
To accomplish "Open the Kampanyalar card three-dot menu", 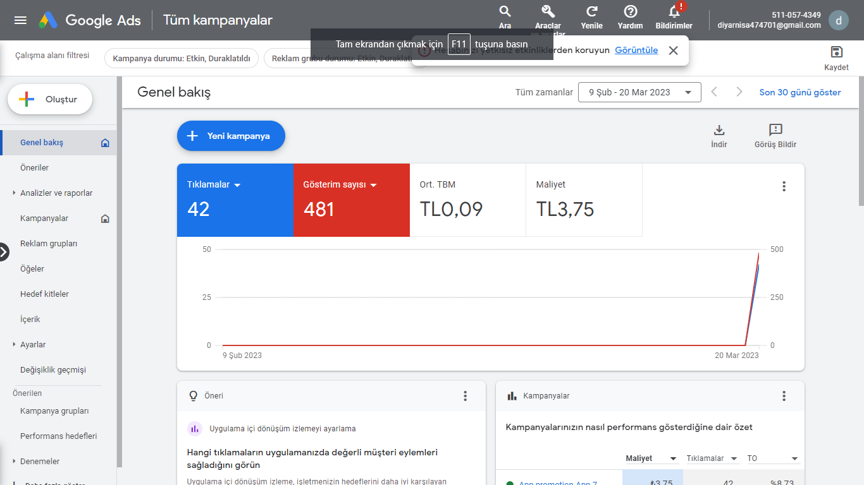I will pyautogui.click(x=784, y=396).
